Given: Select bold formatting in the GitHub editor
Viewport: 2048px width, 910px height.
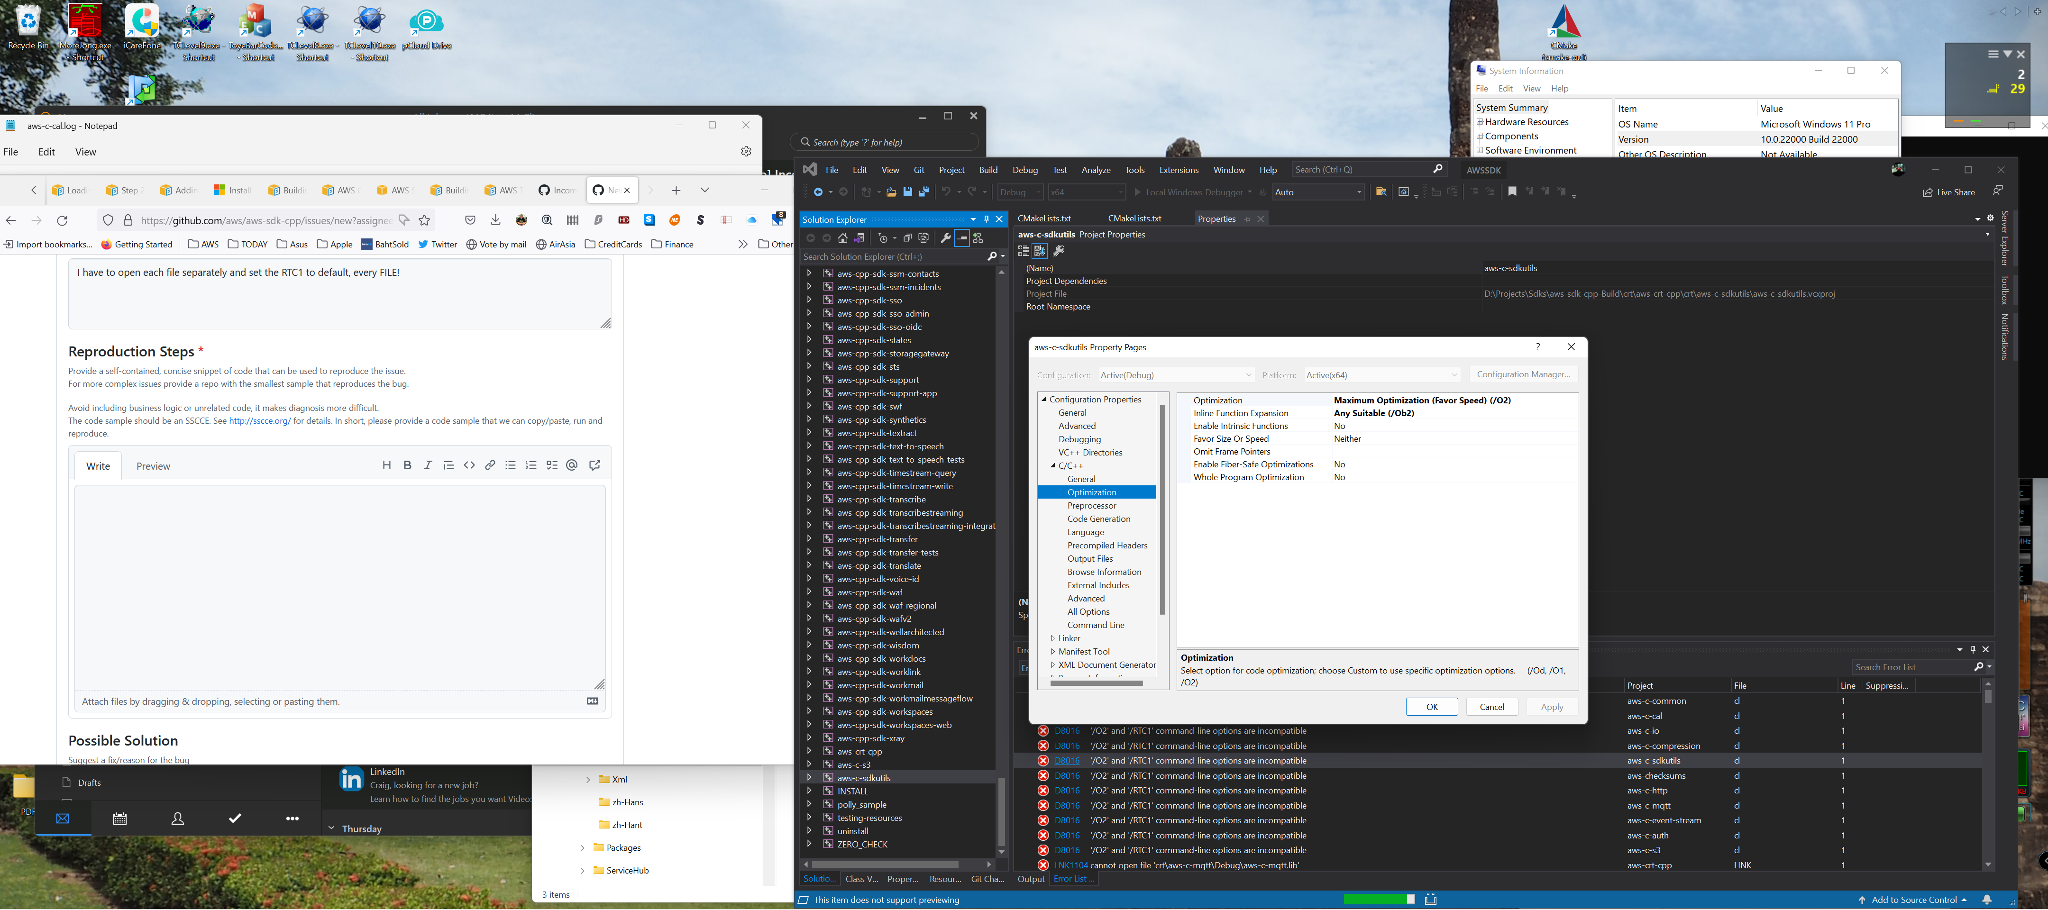Looking at the screenshot, I should (407, 465).
